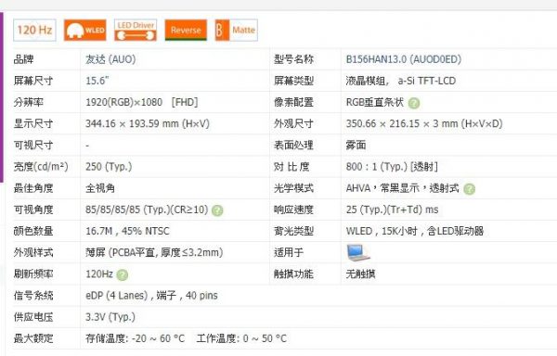Click the 无触摸 touch function value
557x356 pixels.
[x=360, y=274]
